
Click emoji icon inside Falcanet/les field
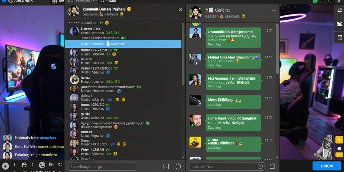[260, 166]
